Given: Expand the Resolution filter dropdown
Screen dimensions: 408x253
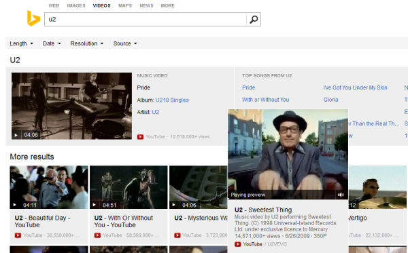Looking at the screenshot, I should coord(87,43).
